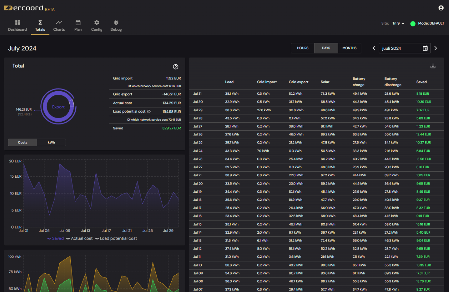Click the Load potential cost info icon
The image size is (449, 292).
point(149,112)
